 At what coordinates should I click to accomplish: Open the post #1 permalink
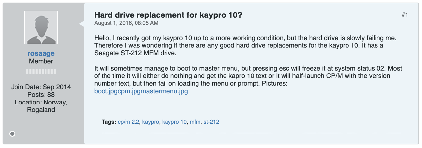[x=405, y=15]
